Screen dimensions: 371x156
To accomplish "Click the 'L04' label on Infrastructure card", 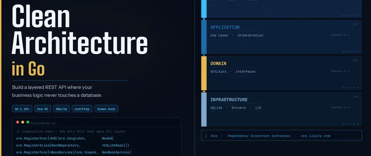I will (x=355, y=97).
